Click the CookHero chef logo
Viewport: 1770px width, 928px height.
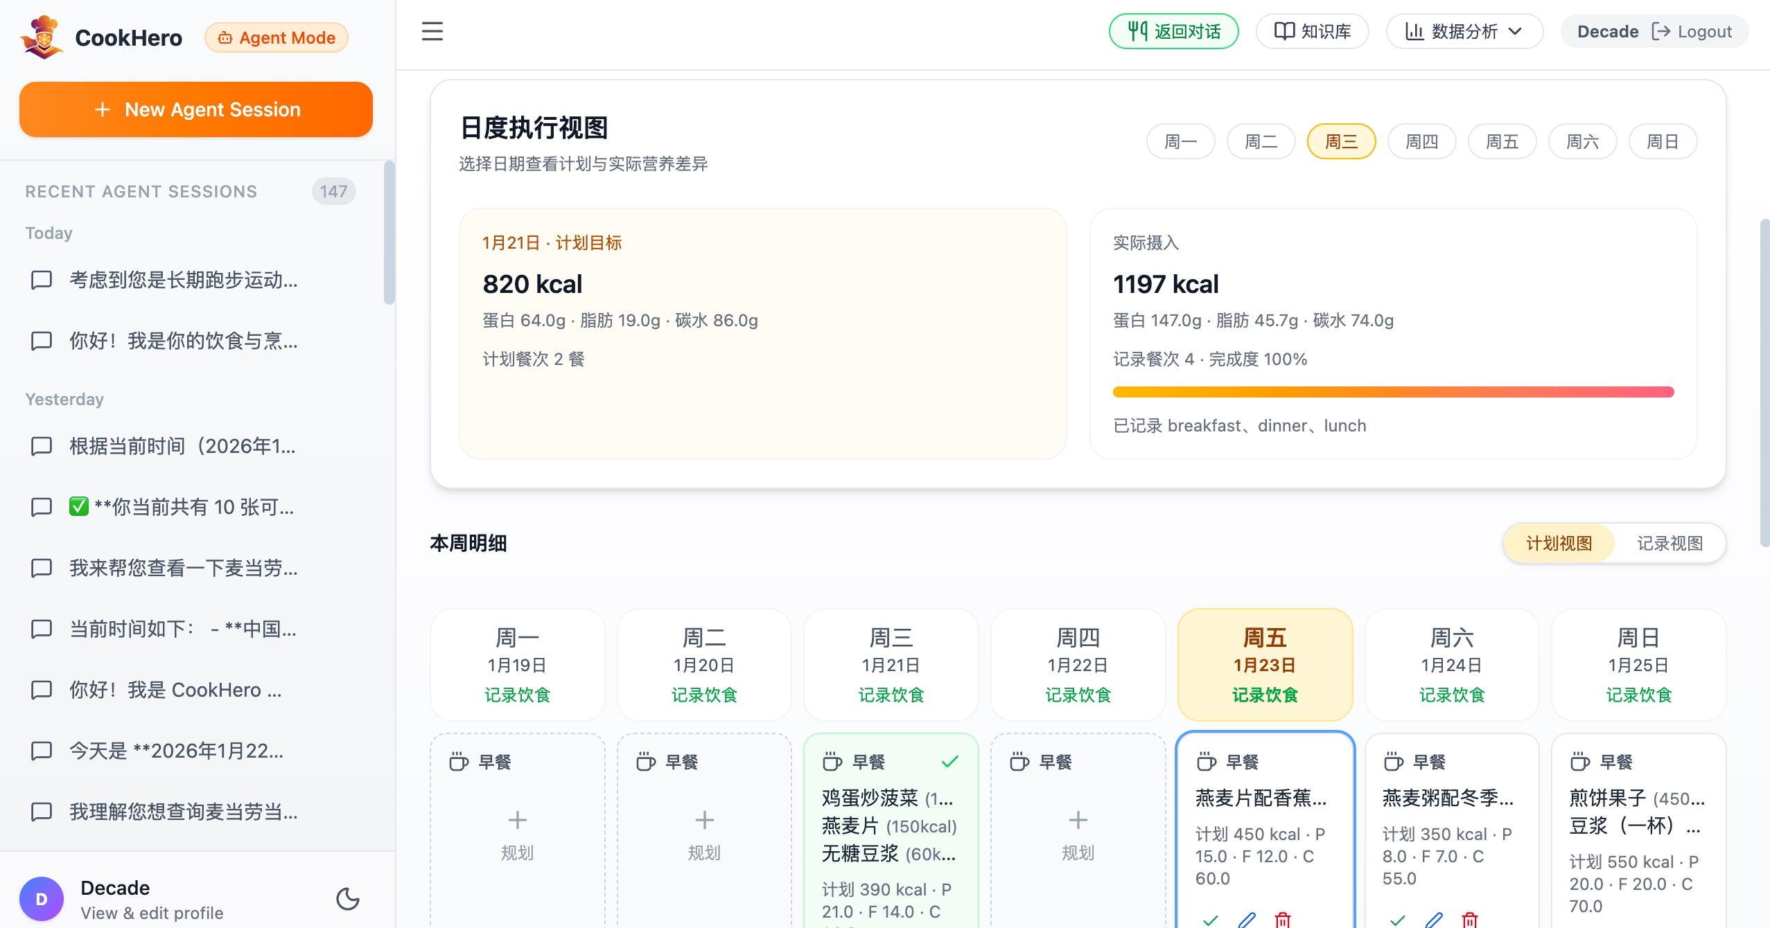pos(43,37)
